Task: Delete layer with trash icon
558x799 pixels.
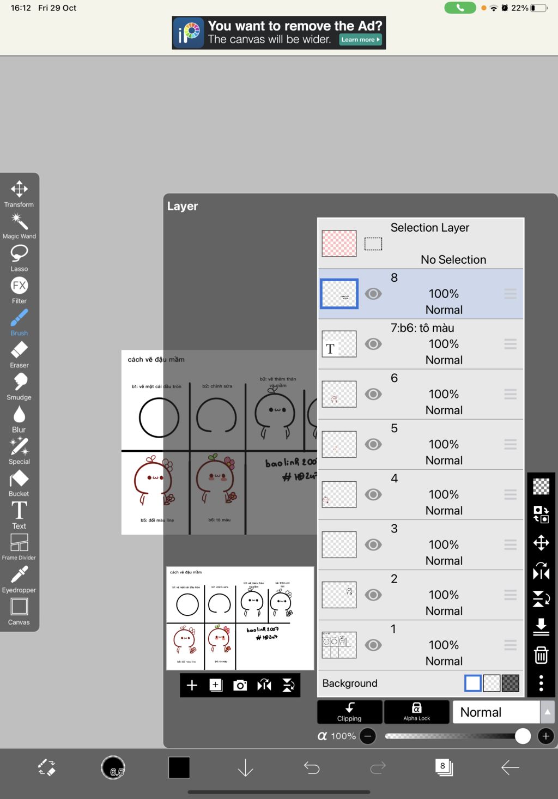Action: point(541,655)
